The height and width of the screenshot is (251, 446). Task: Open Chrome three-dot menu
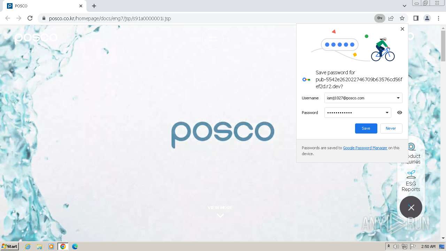[439, 18]
